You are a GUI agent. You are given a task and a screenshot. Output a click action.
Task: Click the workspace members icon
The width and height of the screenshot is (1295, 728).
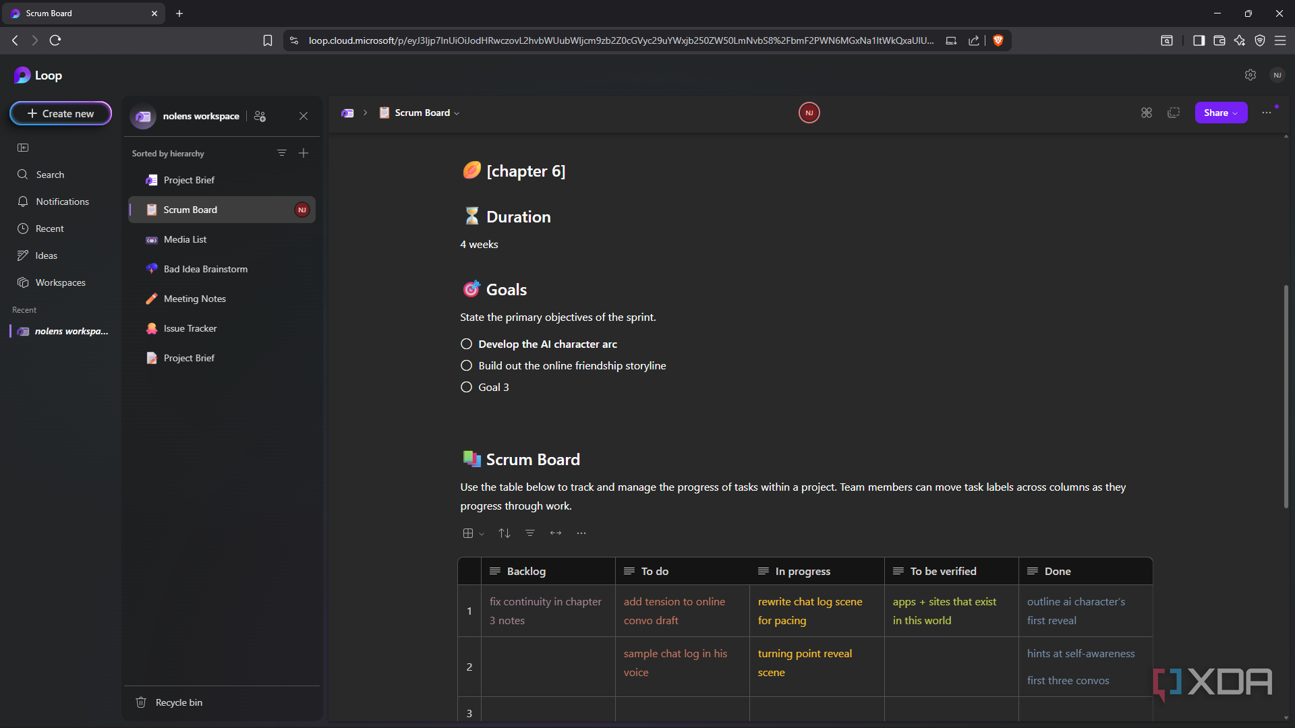click(260, 116)
